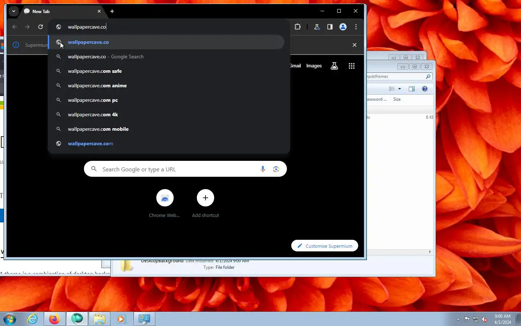Click the info icon in the infobar
Screen dimensions: 521x326
16,45
